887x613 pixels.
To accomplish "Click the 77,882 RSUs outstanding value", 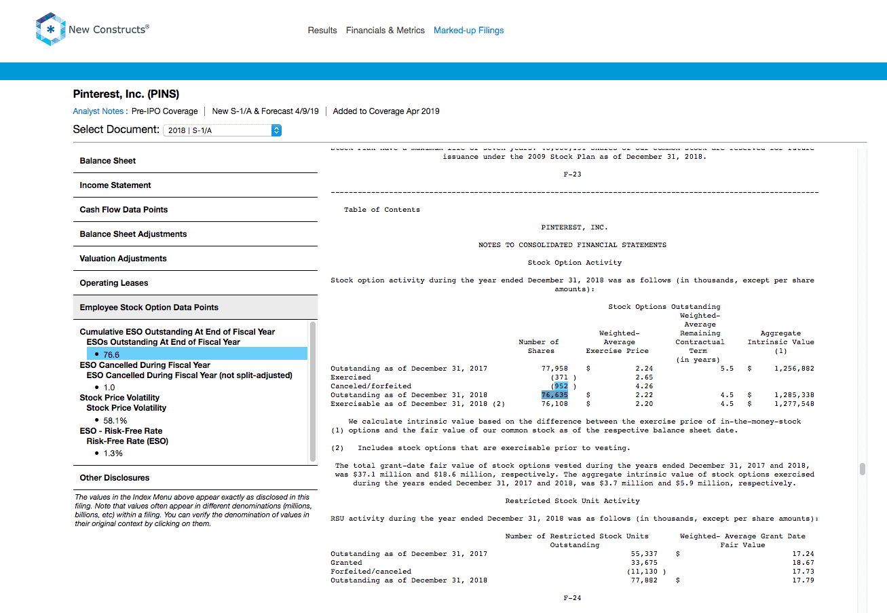I will (x=644, y=580).
